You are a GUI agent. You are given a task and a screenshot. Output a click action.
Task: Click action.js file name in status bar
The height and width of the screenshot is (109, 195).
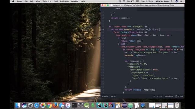coord(105,96)
